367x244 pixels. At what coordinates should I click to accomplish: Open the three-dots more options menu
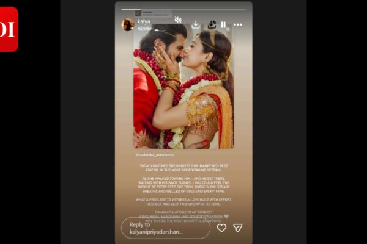tap(238, 25)
